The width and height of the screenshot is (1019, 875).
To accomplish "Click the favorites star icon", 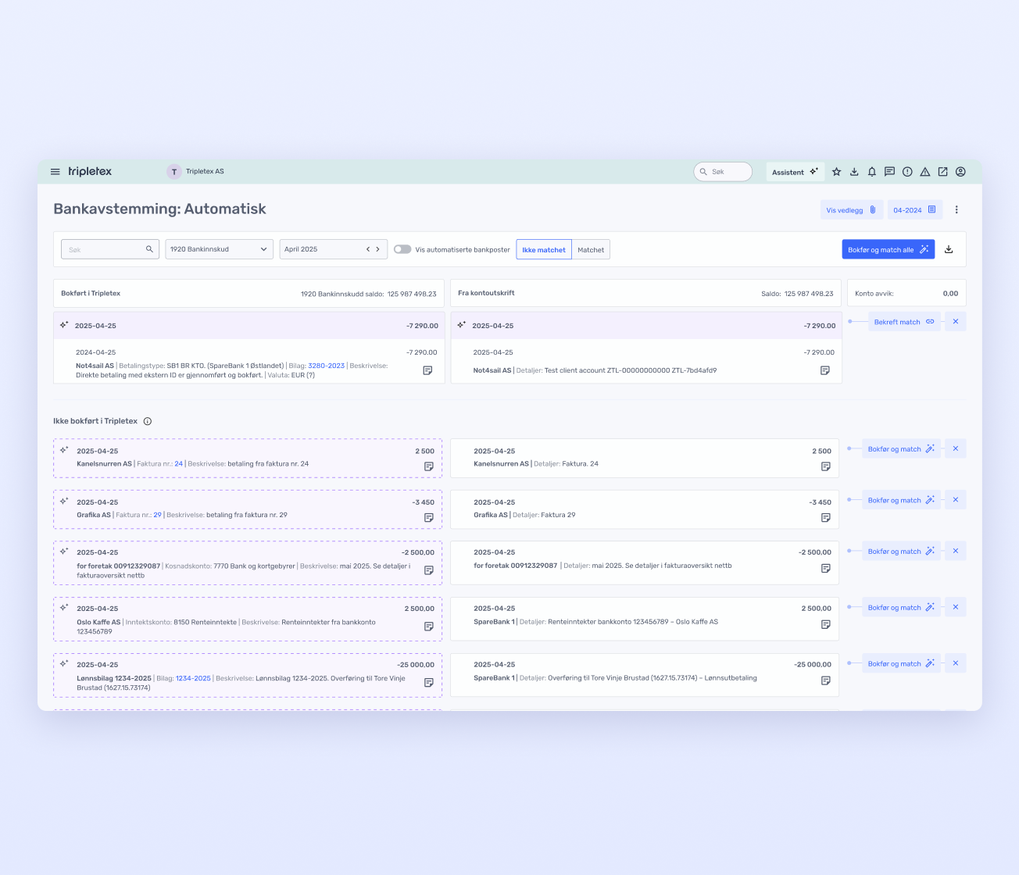I will [x=836, y=172].
